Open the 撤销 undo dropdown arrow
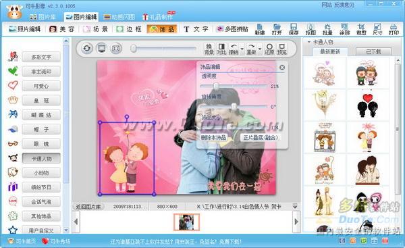 (242, 49)
